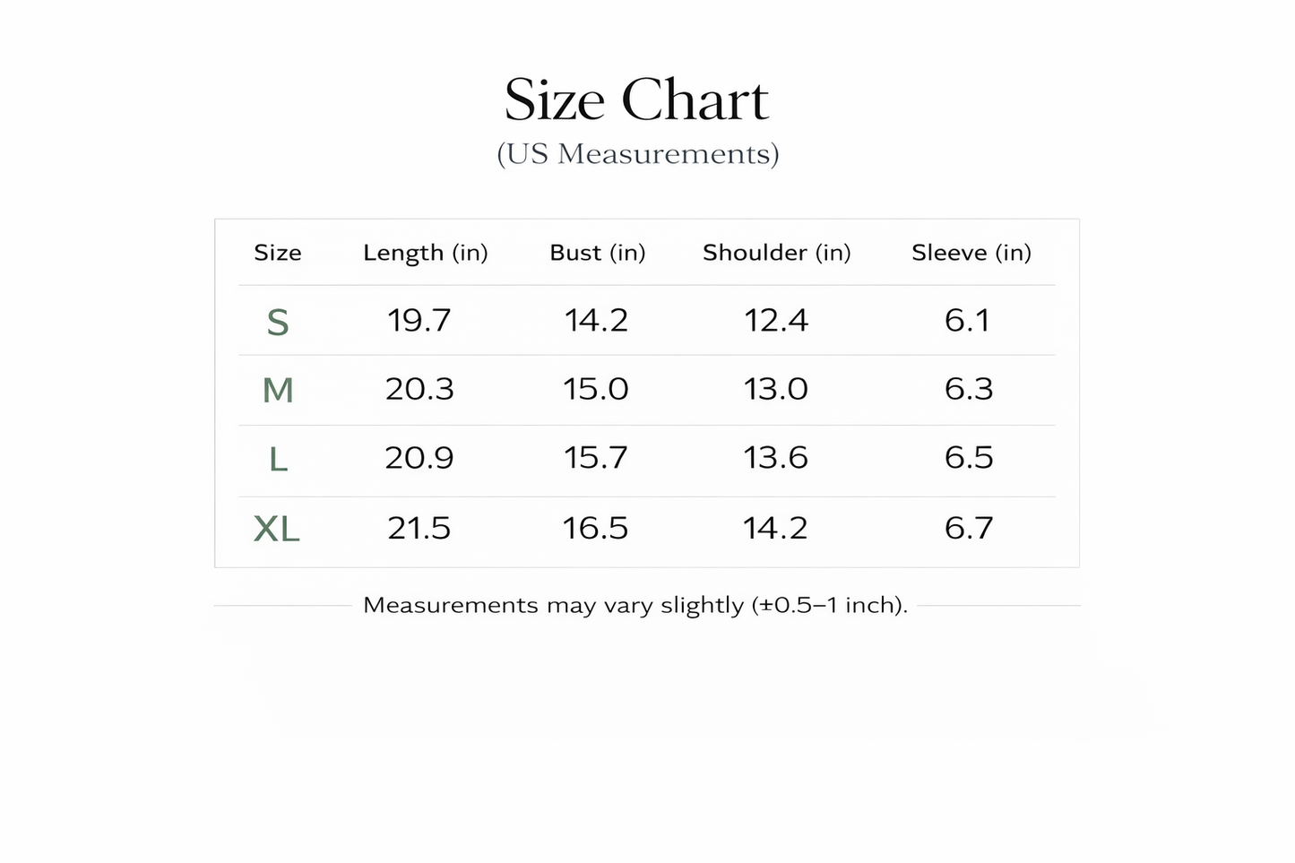Click the Size Chart title
Screen dimensions: 1295x863
click(636, 99)
